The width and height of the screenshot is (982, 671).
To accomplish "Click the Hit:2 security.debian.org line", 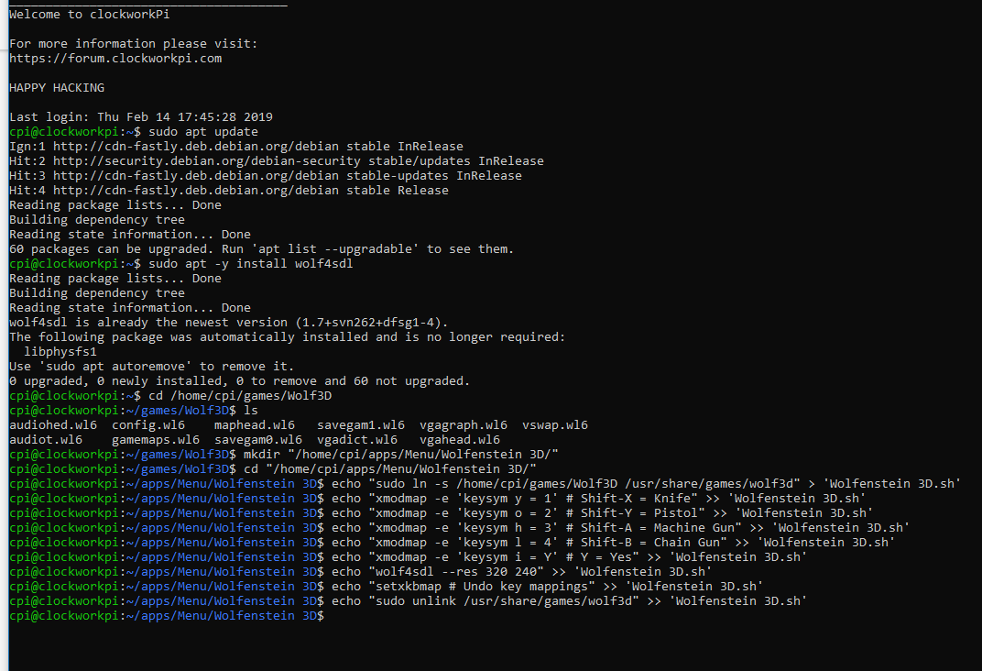I will (x=277, y=161).
